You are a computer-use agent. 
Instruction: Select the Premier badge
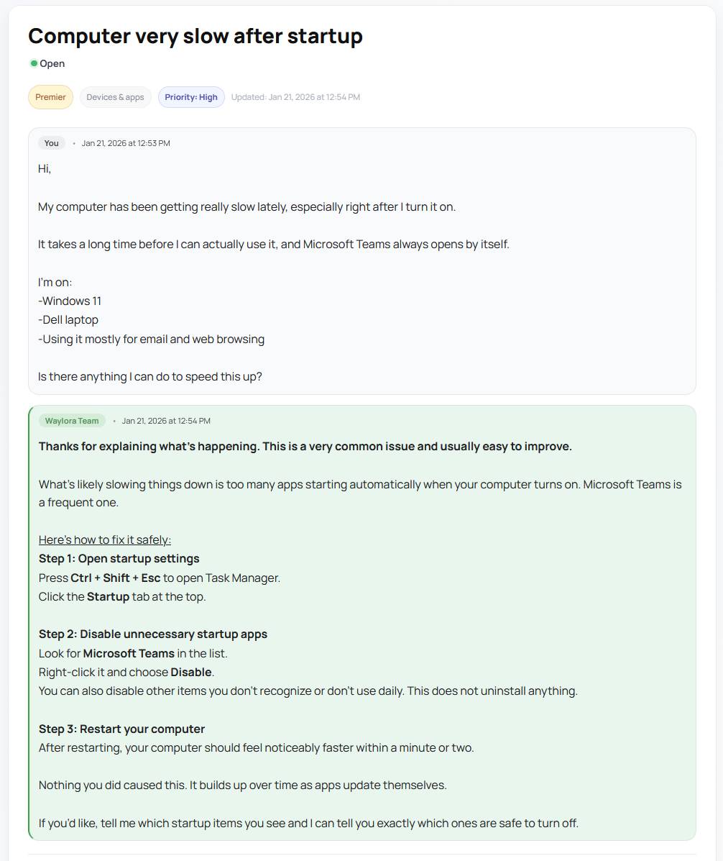[x=50, y=96]
